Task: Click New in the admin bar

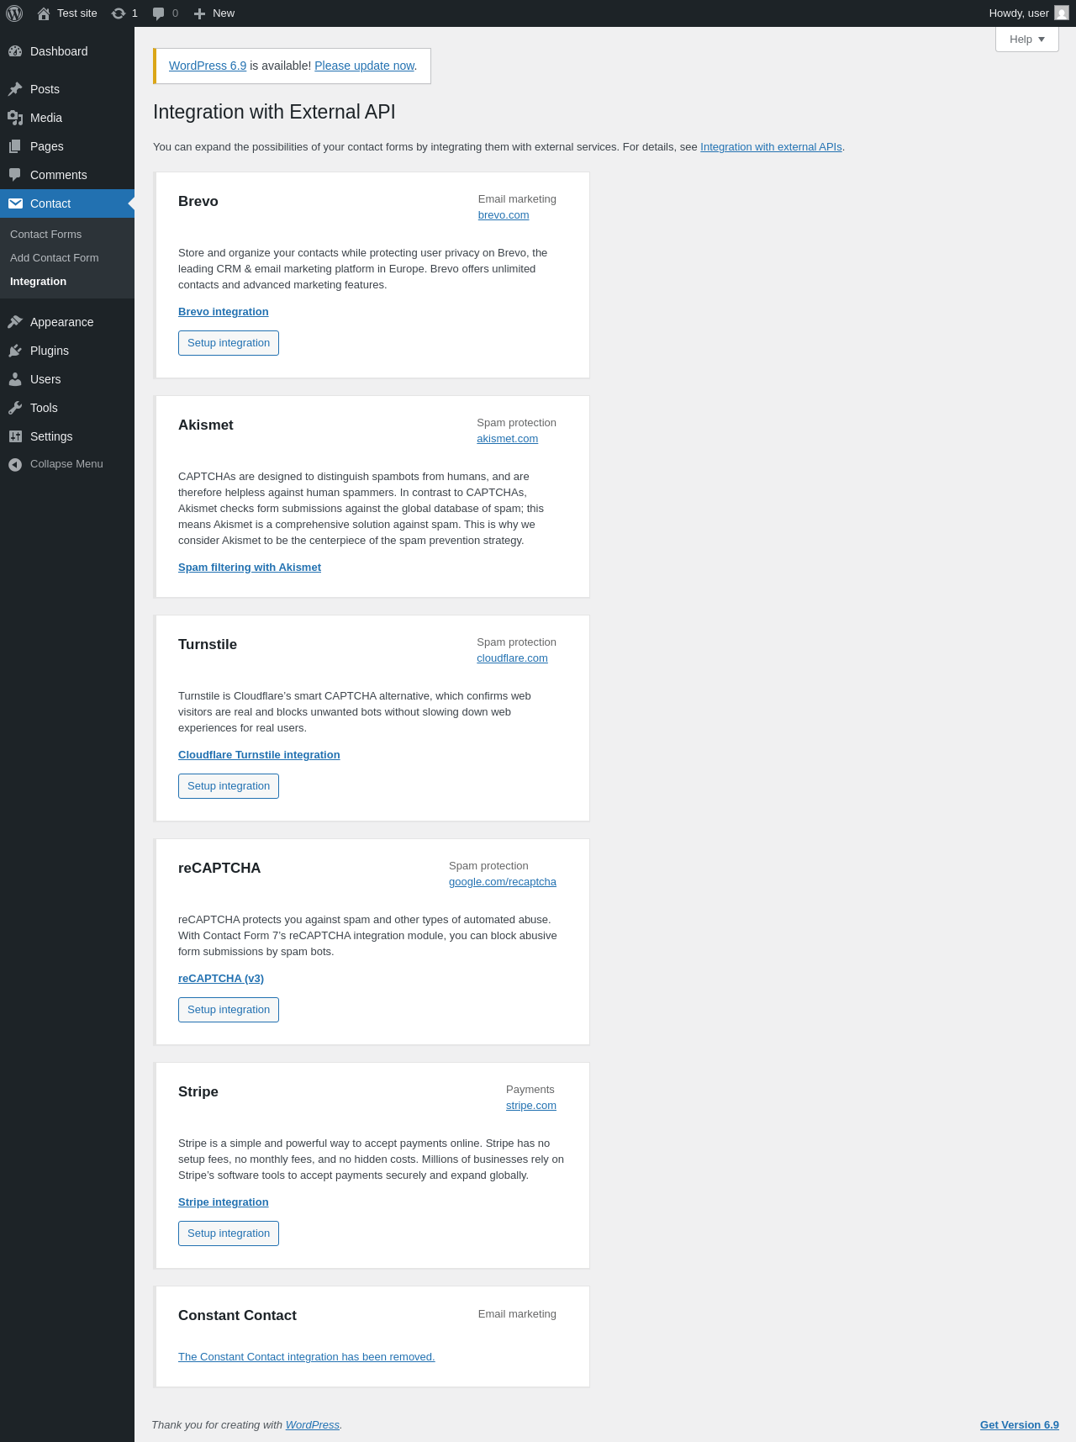Action: (224, 13)
